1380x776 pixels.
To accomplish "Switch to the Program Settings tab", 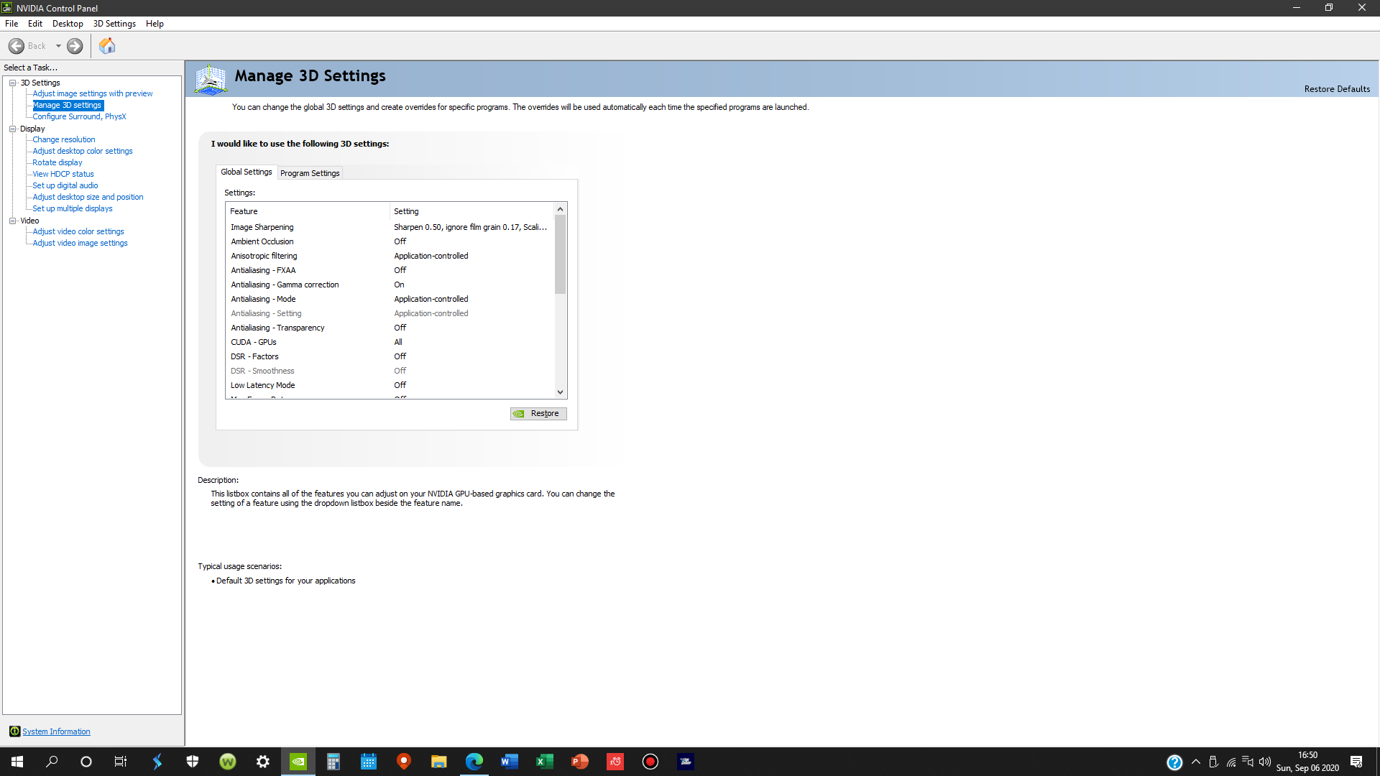I will point(310,173).
